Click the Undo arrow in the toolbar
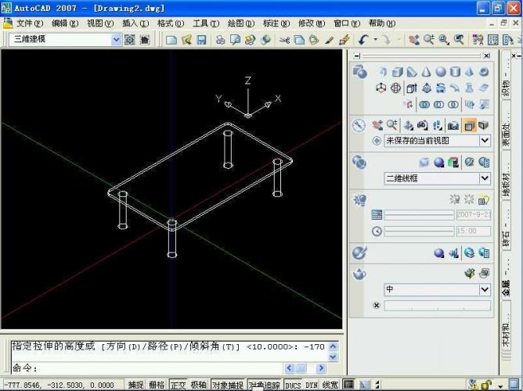523x391 pixels. [x=364, y=39]
